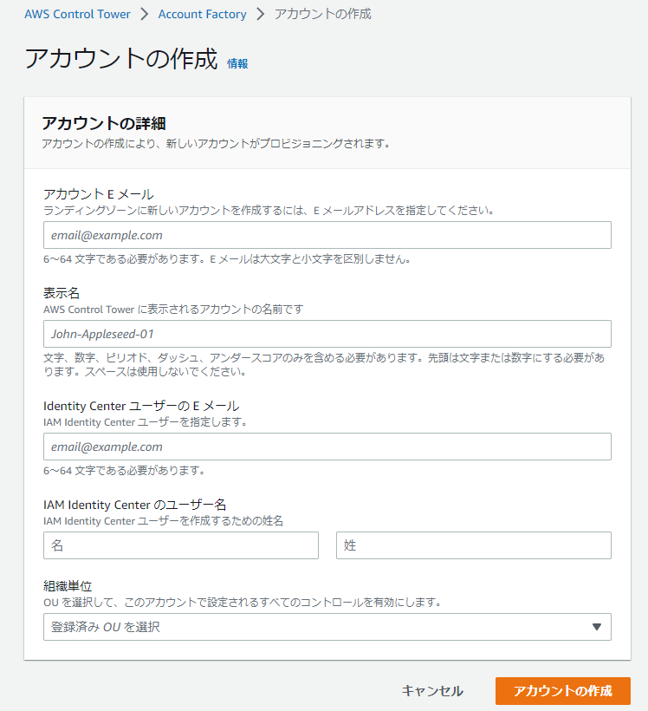
Task: Click the アカウント E メール input field
Action: point(327,235)
